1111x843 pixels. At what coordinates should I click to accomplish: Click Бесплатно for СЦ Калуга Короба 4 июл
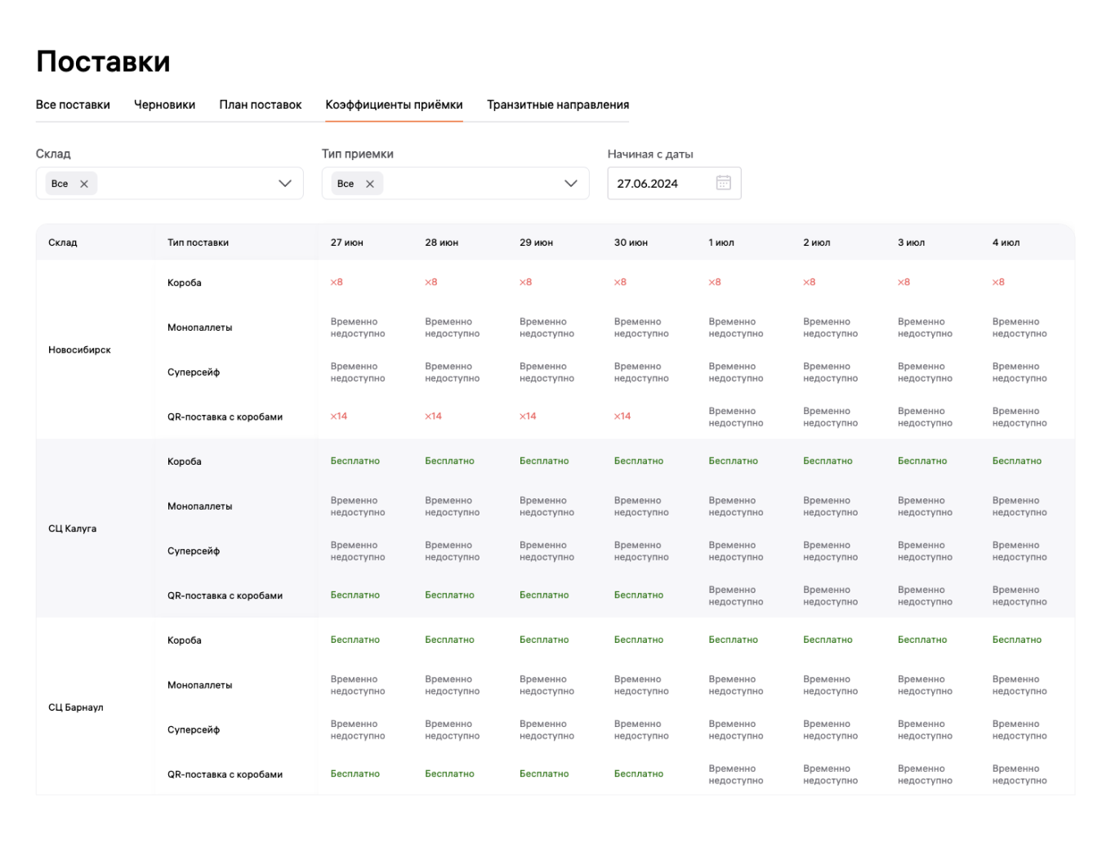pos(1017,461)
